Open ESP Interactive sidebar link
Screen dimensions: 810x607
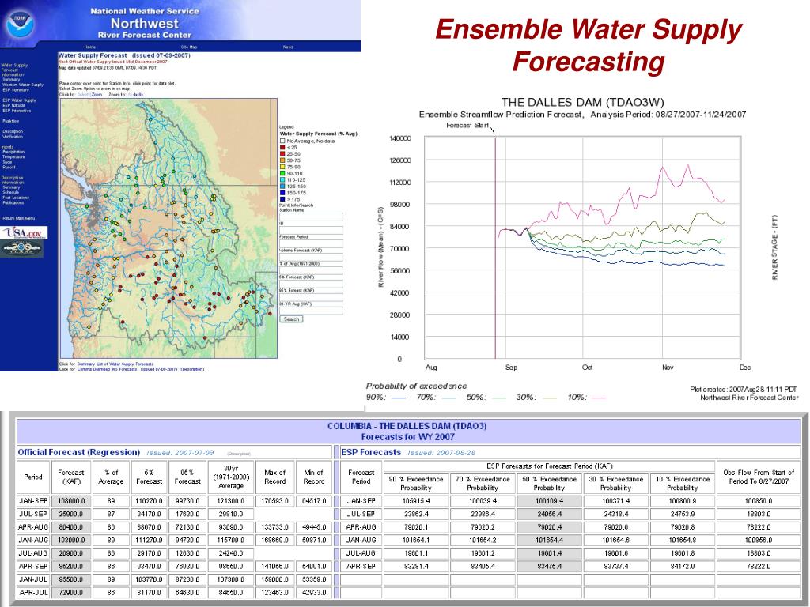click(x=17, y=111)
